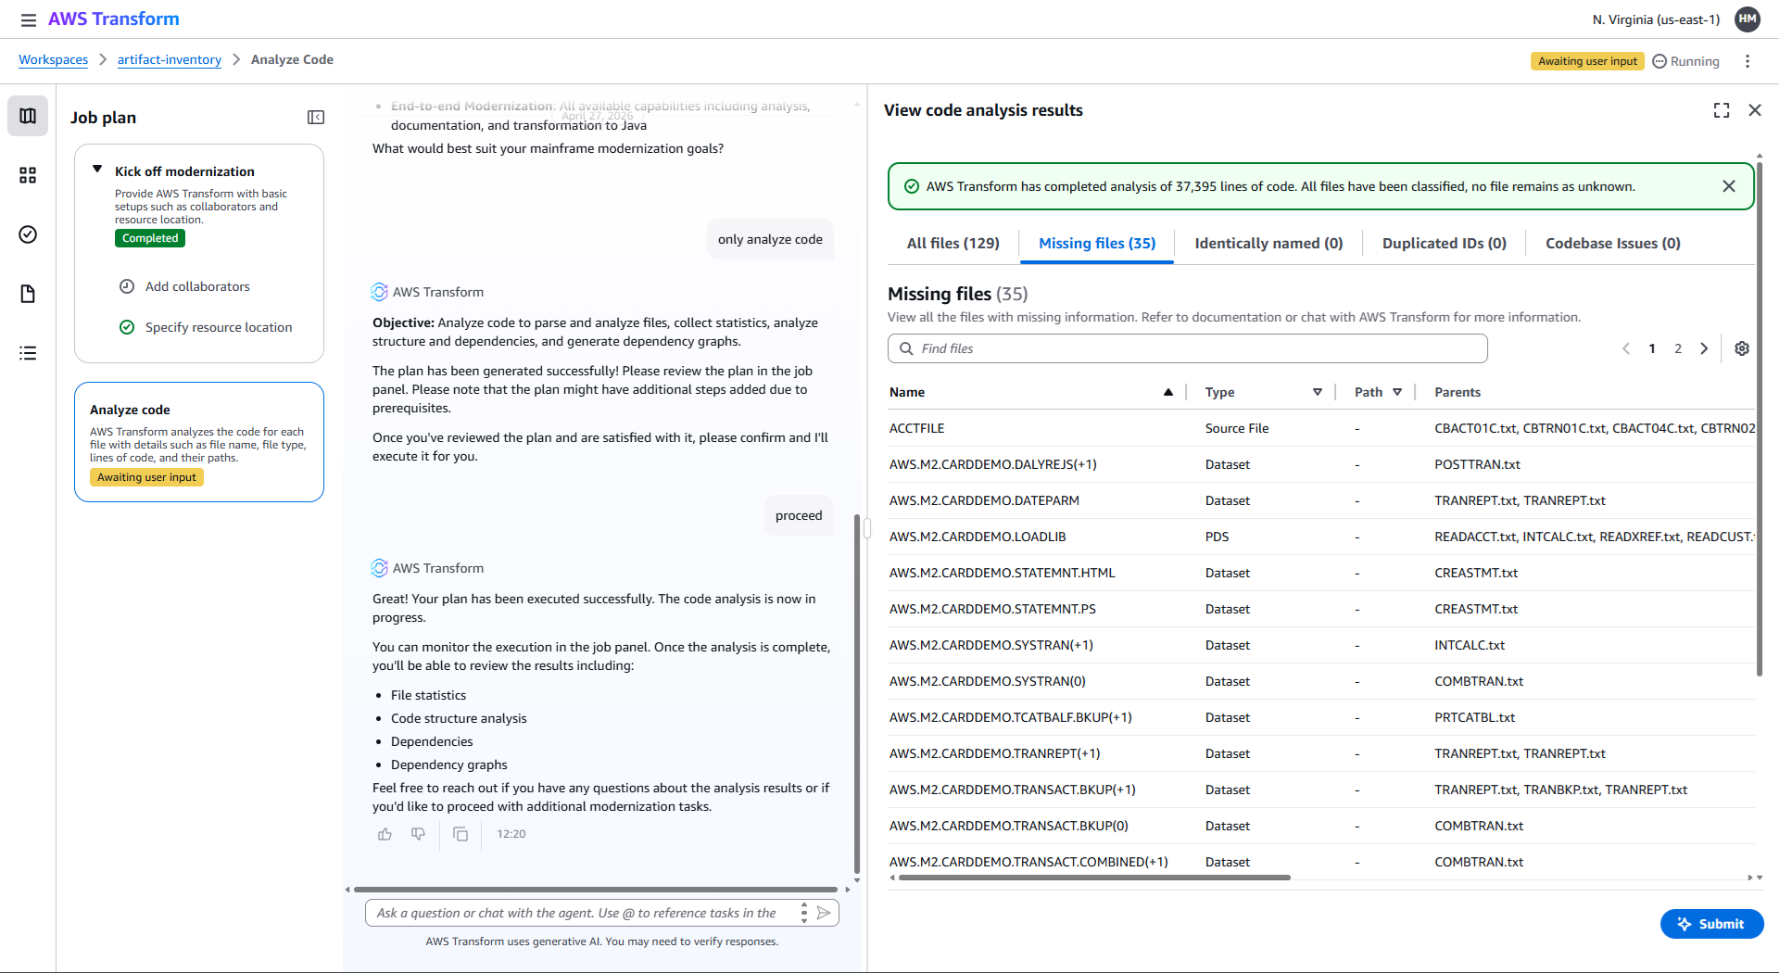Copy the AWS Transform response
This screenshot has width=1779, height=973.
click(461, 834)
